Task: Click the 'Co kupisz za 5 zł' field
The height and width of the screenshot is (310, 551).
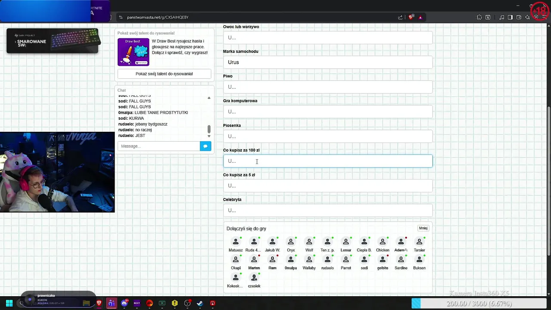Action: point(328,186)
